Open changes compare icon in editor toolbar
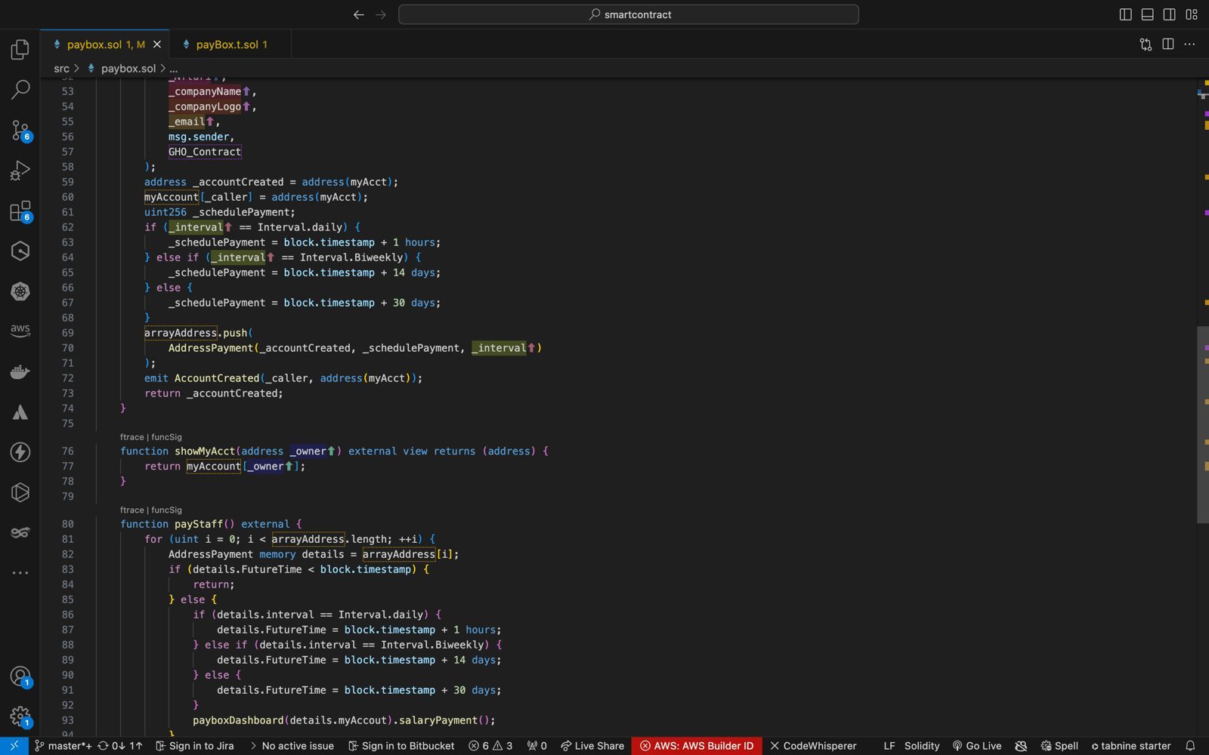The image size is (1209, 755). pyautogui.click(x=1146, y=45)
